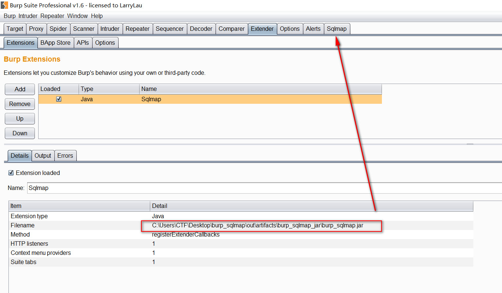Screen dimensions: 502x293
Task: Uncheck Loaded checkbox in the Sqlmap row
Action: 59,99
